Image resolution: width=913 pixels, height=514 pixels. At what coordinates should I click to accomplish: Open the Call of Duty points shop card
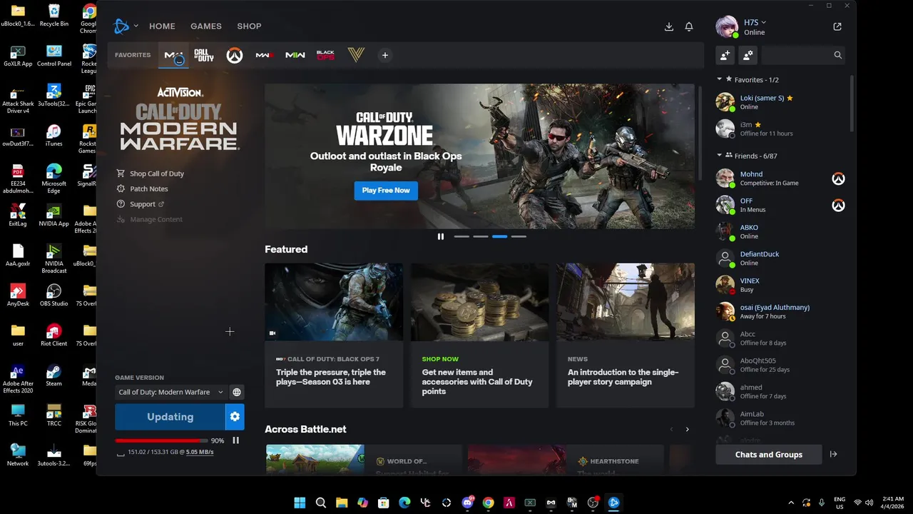(479, 336)
